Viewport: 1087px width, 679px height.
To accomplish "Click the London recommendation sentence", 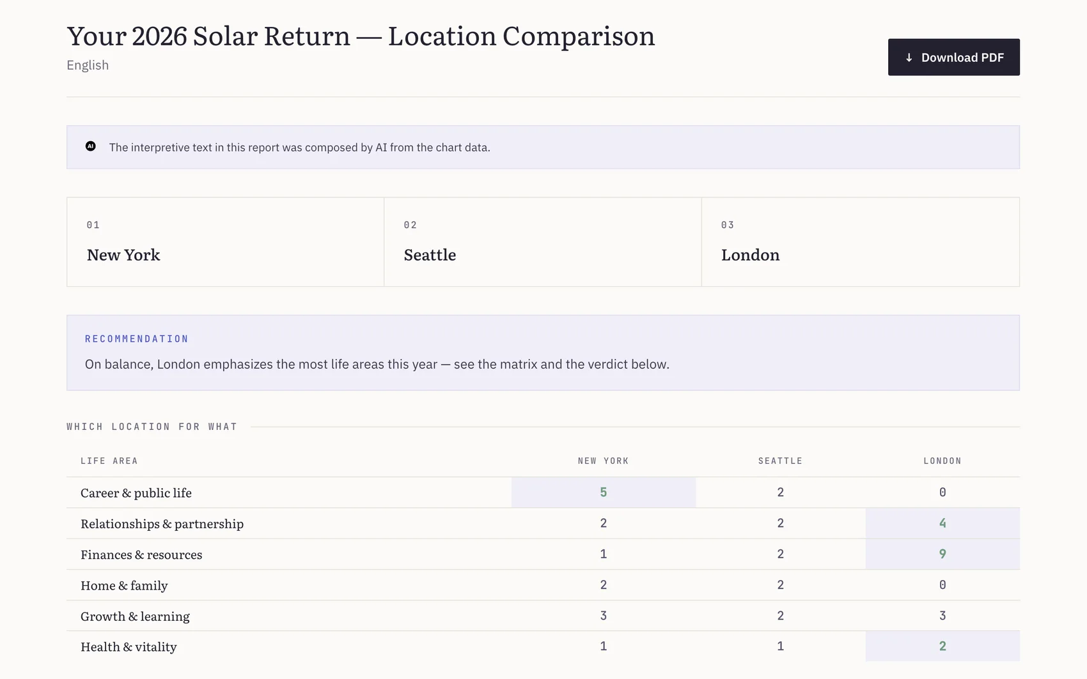I will (377, 364).
